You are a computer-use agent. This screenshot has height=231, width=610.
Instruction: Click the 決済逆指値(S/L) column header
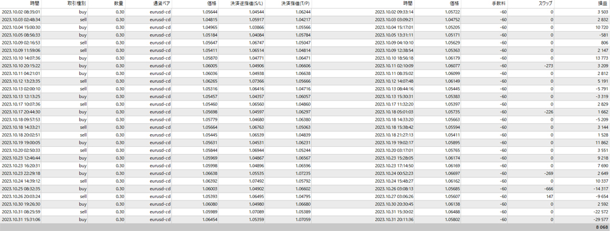click(242, 4)
